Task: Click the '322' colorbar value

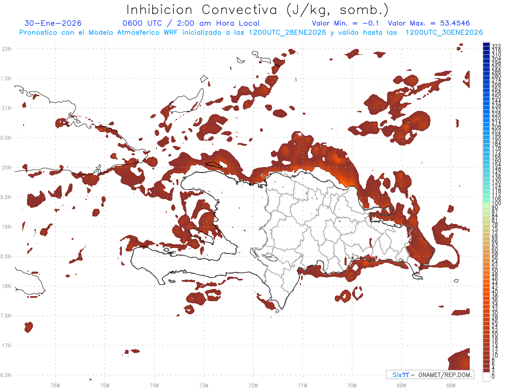Action: pyautogui.click(x=496, y=46)
